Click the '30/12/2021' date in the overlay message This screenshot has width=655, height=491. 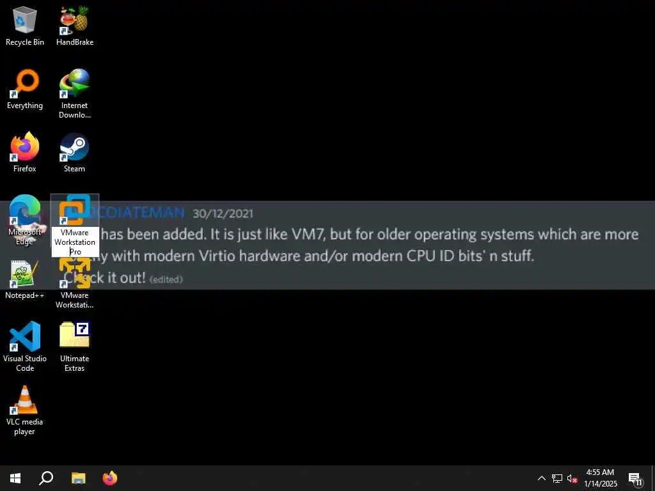(x=223, y=214)
